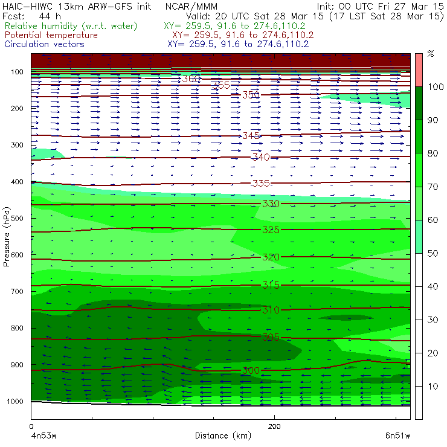
Task: Click the '4n53w' start coordinate label
Action: coord(43,436)
